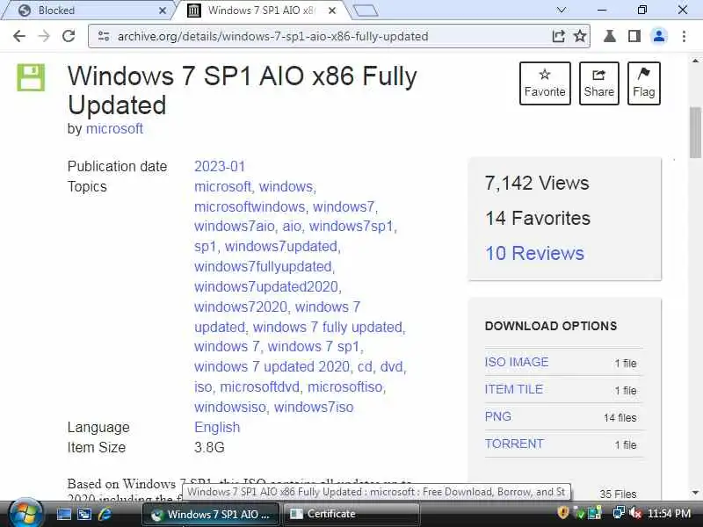Download the TORRENT option
The width and height of the screenshot is (703, 527).
pos(514,444)
